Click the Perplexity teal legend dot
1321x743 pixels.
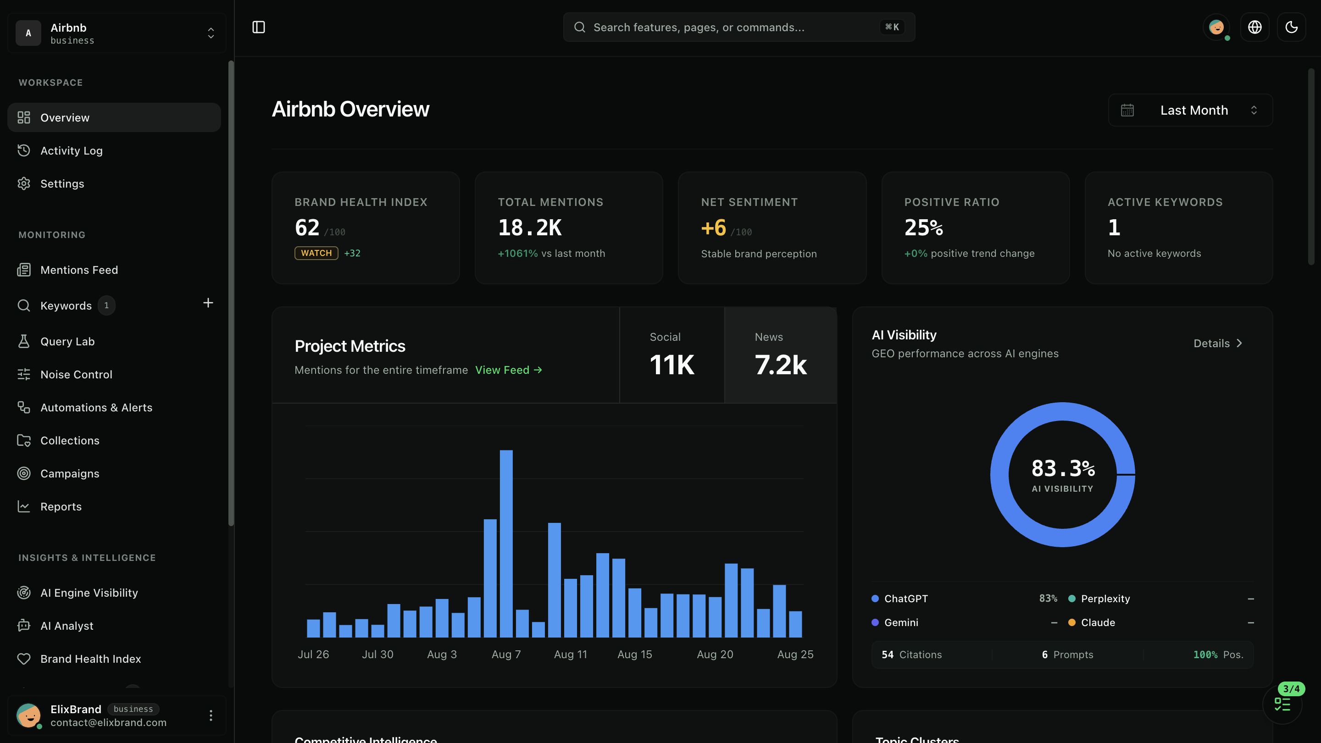click(x=1072, y=599)
